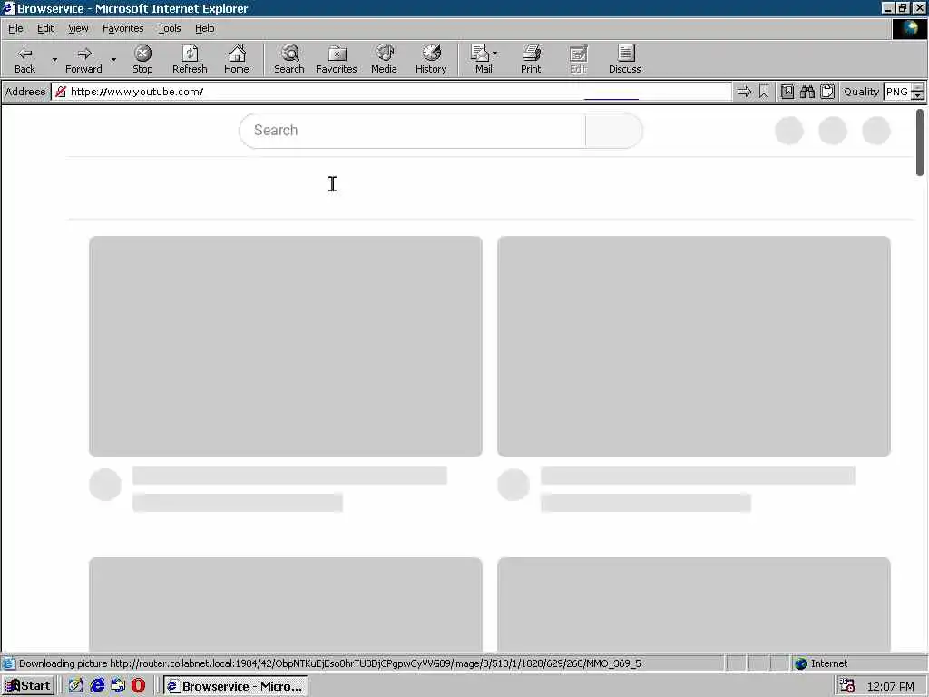The width and height of the screenshot is (929, 697).
Task: Click the YouTube Search input field
Action: 412,131
